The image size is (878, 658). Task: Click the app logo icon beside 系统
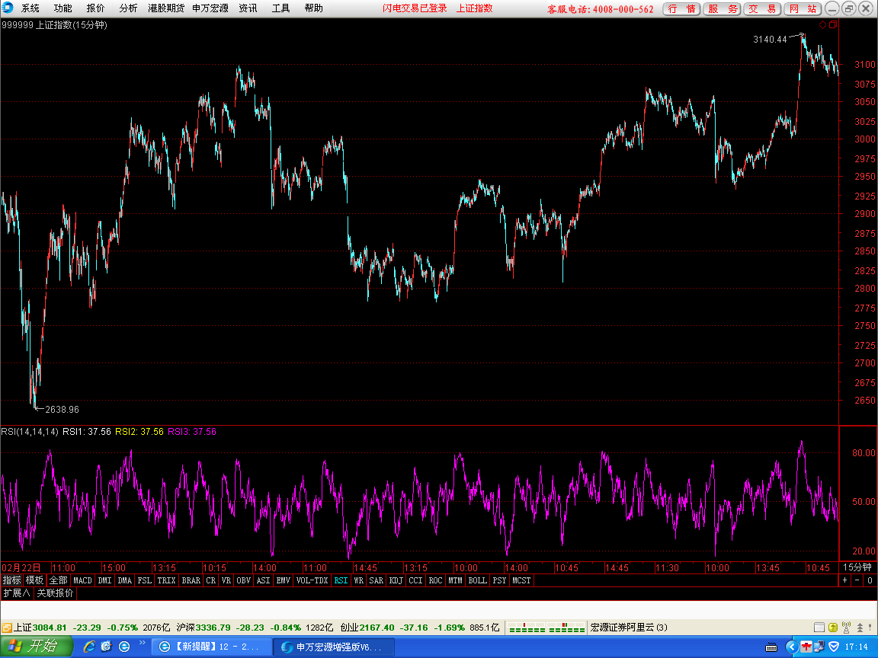[x=8, y=8]
